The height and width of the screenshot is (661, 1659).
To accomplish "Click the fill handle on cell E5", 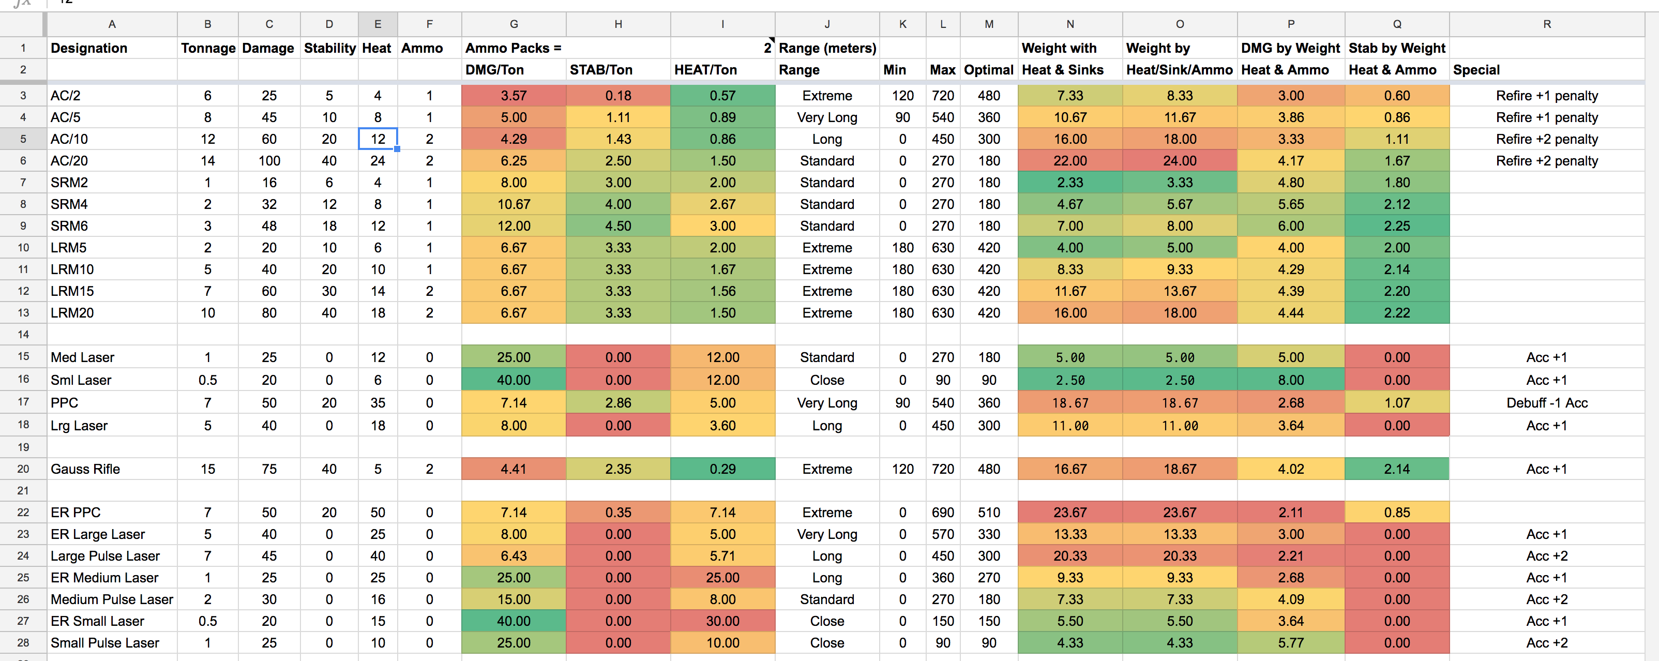I will (397, 149).
